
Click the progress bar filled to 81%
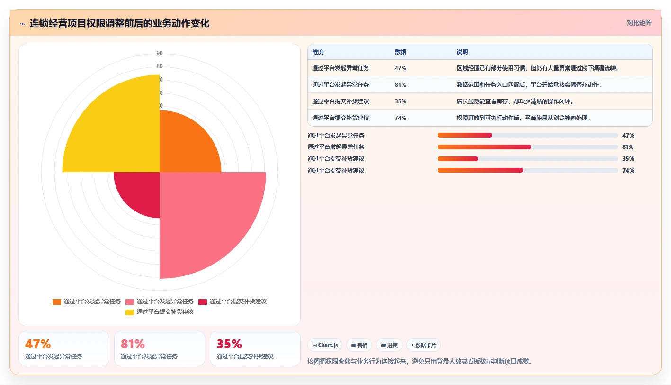point(528,147)
